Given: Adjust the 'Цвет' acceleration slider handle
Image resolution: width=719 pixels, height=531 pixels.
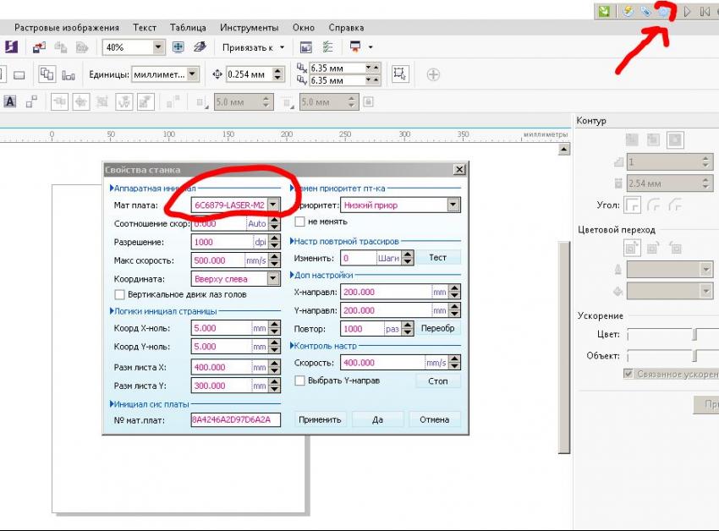Looking at the screenshot, I should click(x=695, y=335).
